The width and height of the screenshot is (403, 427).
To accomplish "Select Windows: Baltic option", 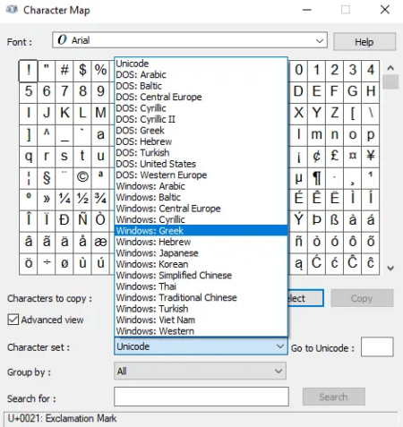I will 201,197.
